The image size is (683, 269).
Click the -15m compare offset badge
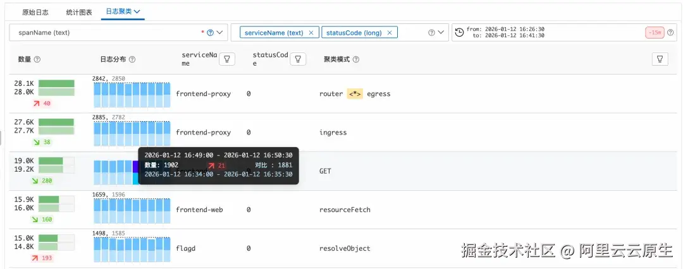[x=655, y=33]
